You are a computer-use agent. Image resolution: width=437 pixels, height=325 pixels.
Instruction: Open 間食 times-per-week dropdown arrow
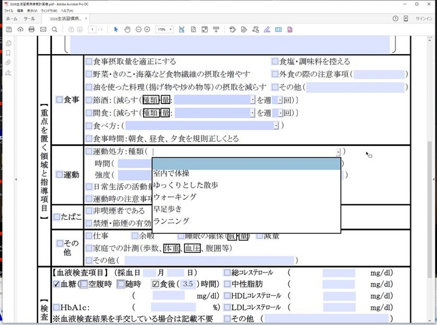[x=280, y=113]
